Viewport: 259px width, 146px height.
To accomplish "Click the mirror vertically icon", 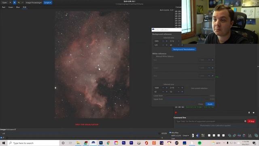I will [x=244, y=135].
